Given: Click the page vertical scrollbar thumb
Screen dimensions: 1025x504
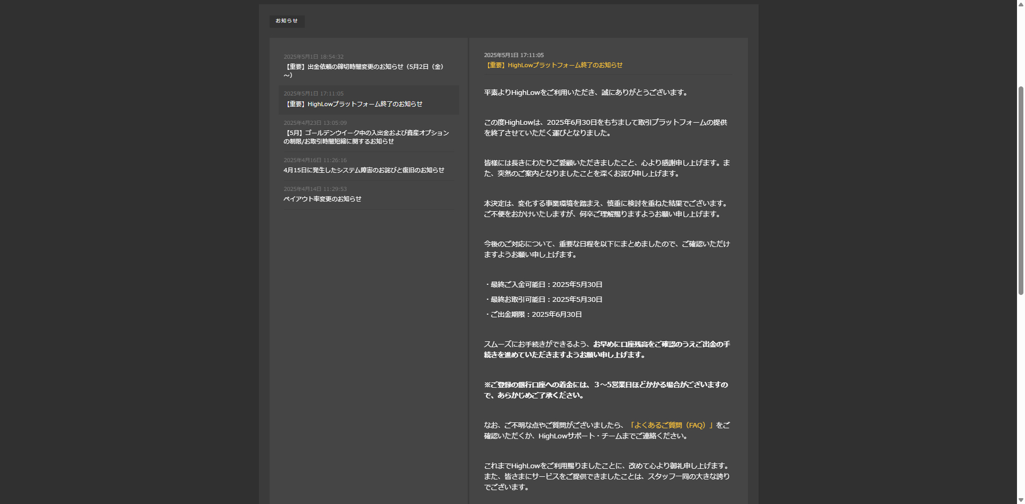Looking at the screenshot, I should pyautogui.click(x=1021, y=189).
